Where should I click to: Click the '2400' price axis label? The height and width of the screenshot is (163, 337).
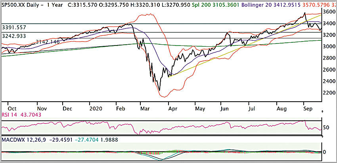click(330, 81)
